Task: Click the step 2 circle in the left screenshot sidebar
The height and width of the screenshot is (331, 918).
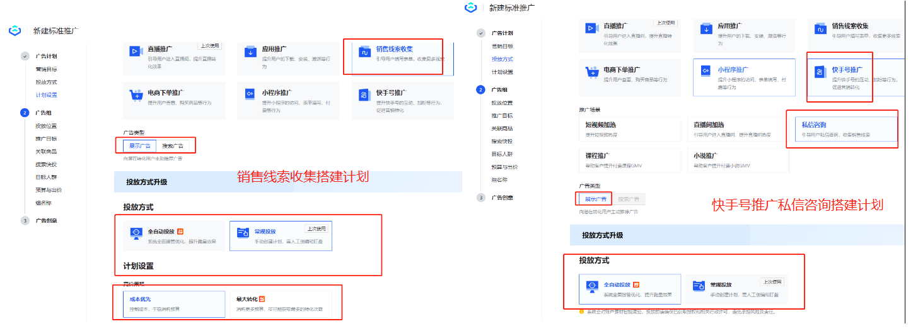Action: (x=25, y=113)
